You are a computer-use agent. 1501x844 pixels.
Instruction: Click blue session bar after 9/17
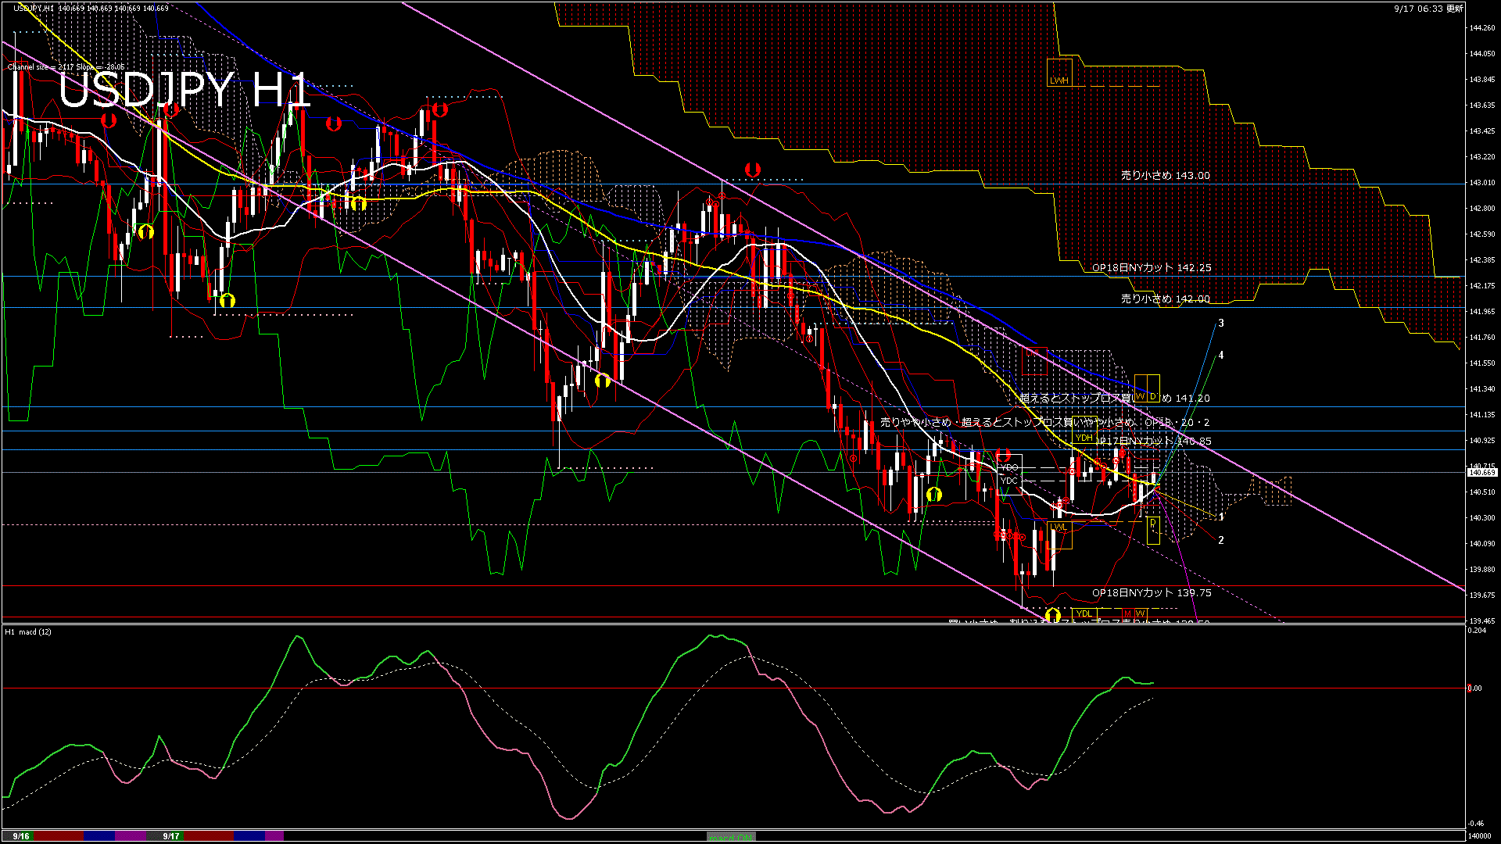click(249, 836)
